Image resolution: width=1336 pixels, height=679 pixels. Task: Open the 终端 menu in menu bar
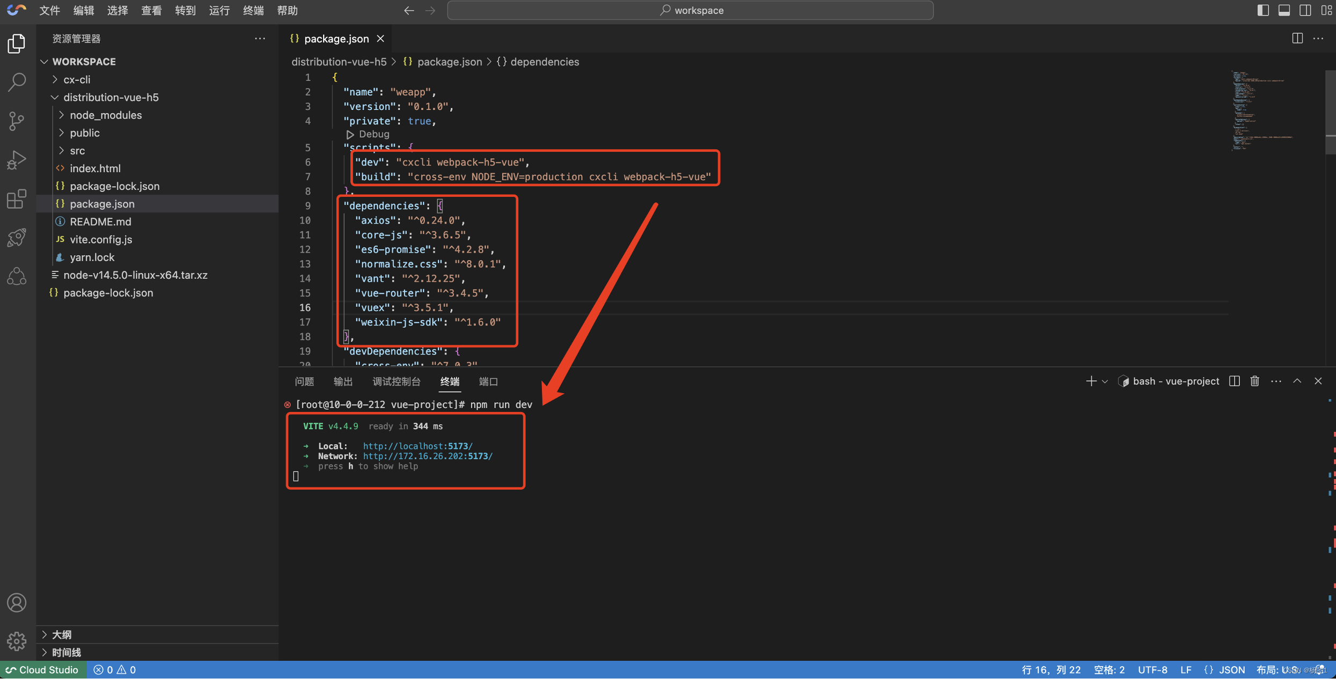tap(253, 10)
